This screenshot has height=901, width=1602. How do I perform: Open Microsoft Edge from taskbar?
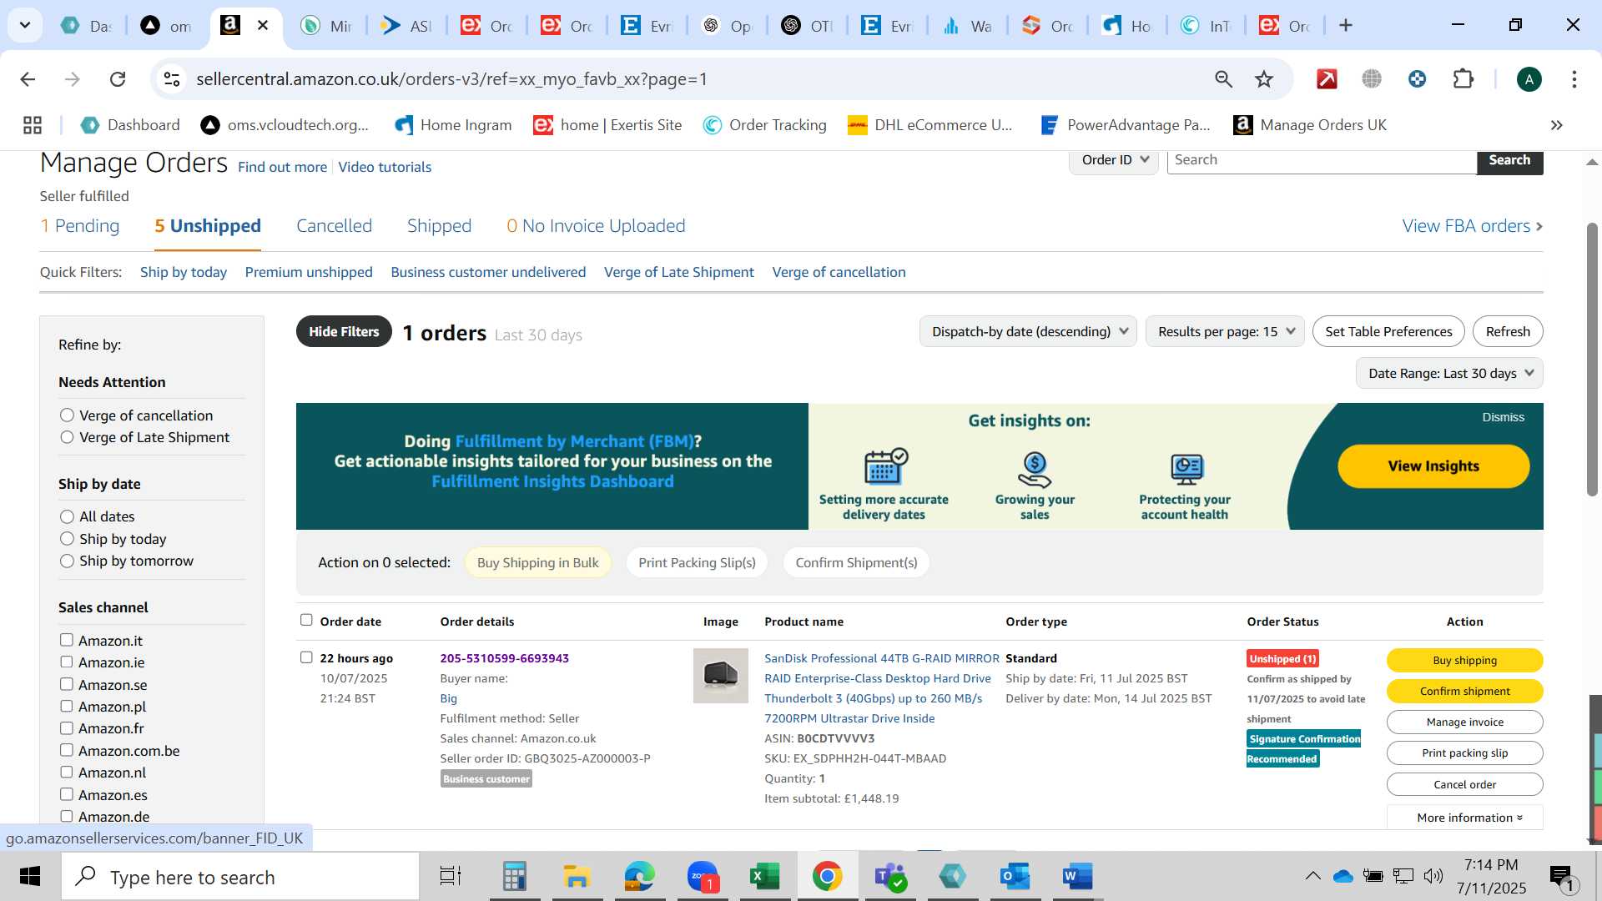click(x=639, y=877)
